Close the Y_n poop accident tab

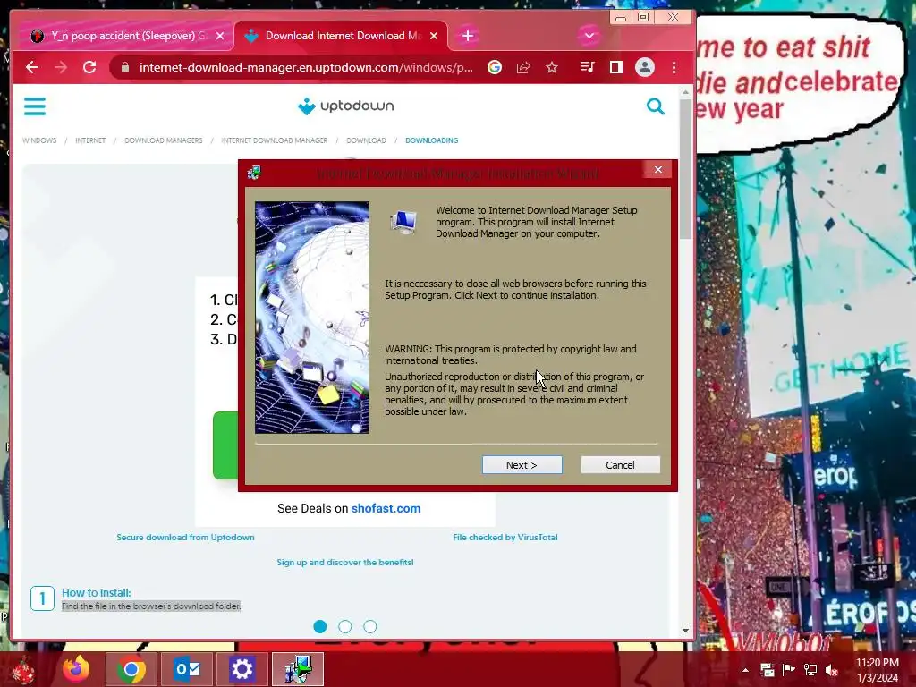click(220, 36)
